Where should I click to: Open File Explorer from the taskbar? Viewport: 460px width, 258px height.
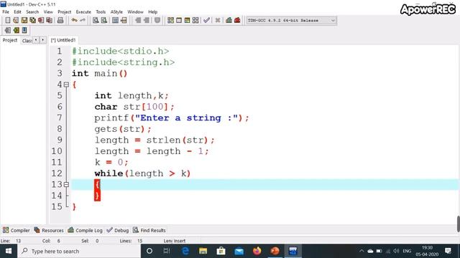pyautogui.click(x=203, y=251)
